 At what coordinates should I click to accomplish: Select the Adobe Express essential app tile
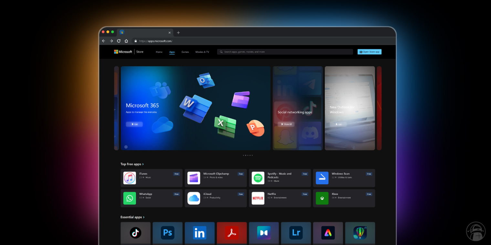coord(328,233)
